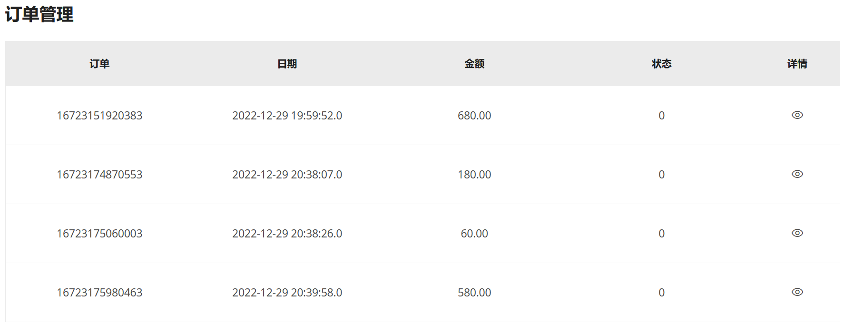Screen dimensions: 844x325
Task: Select order number 16723174870553
Action: click(99, 175)
